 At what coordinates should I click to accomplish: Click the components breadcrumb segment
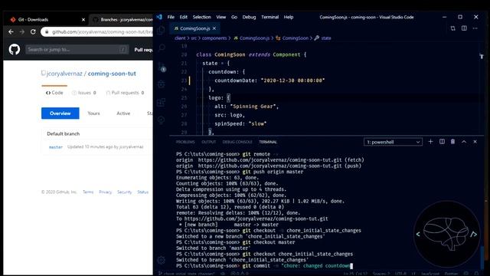pyautogui.click(x=214, y=38)
